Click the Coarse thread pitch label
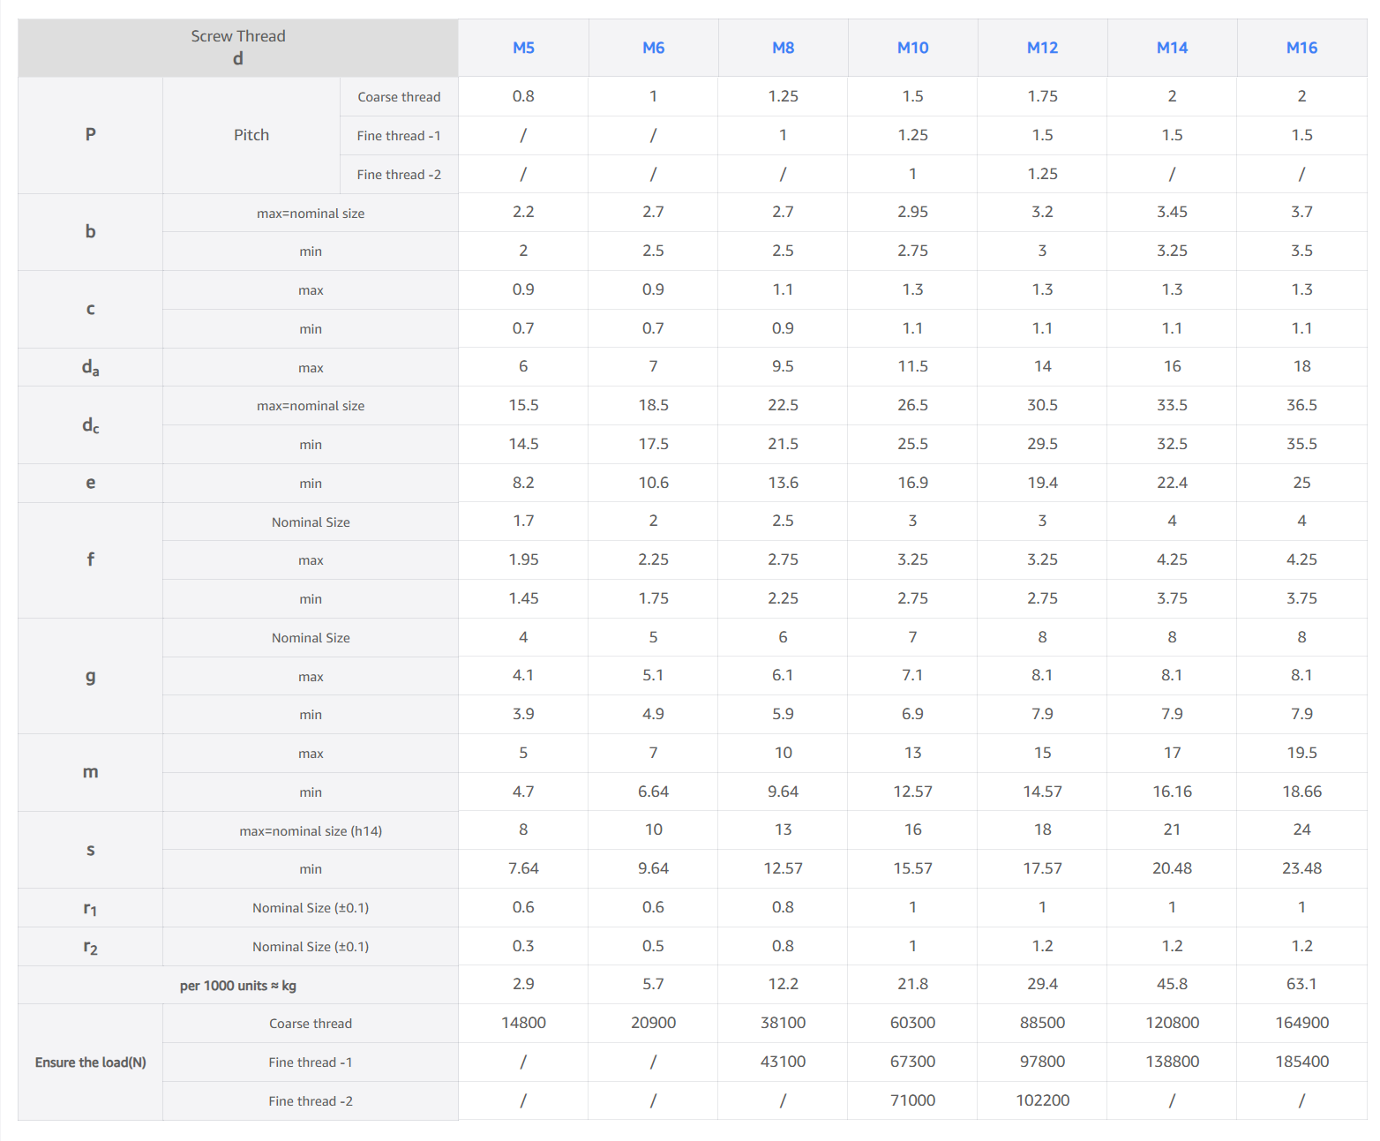This screenshot has height=1141, width=1380. coord(399,97)
